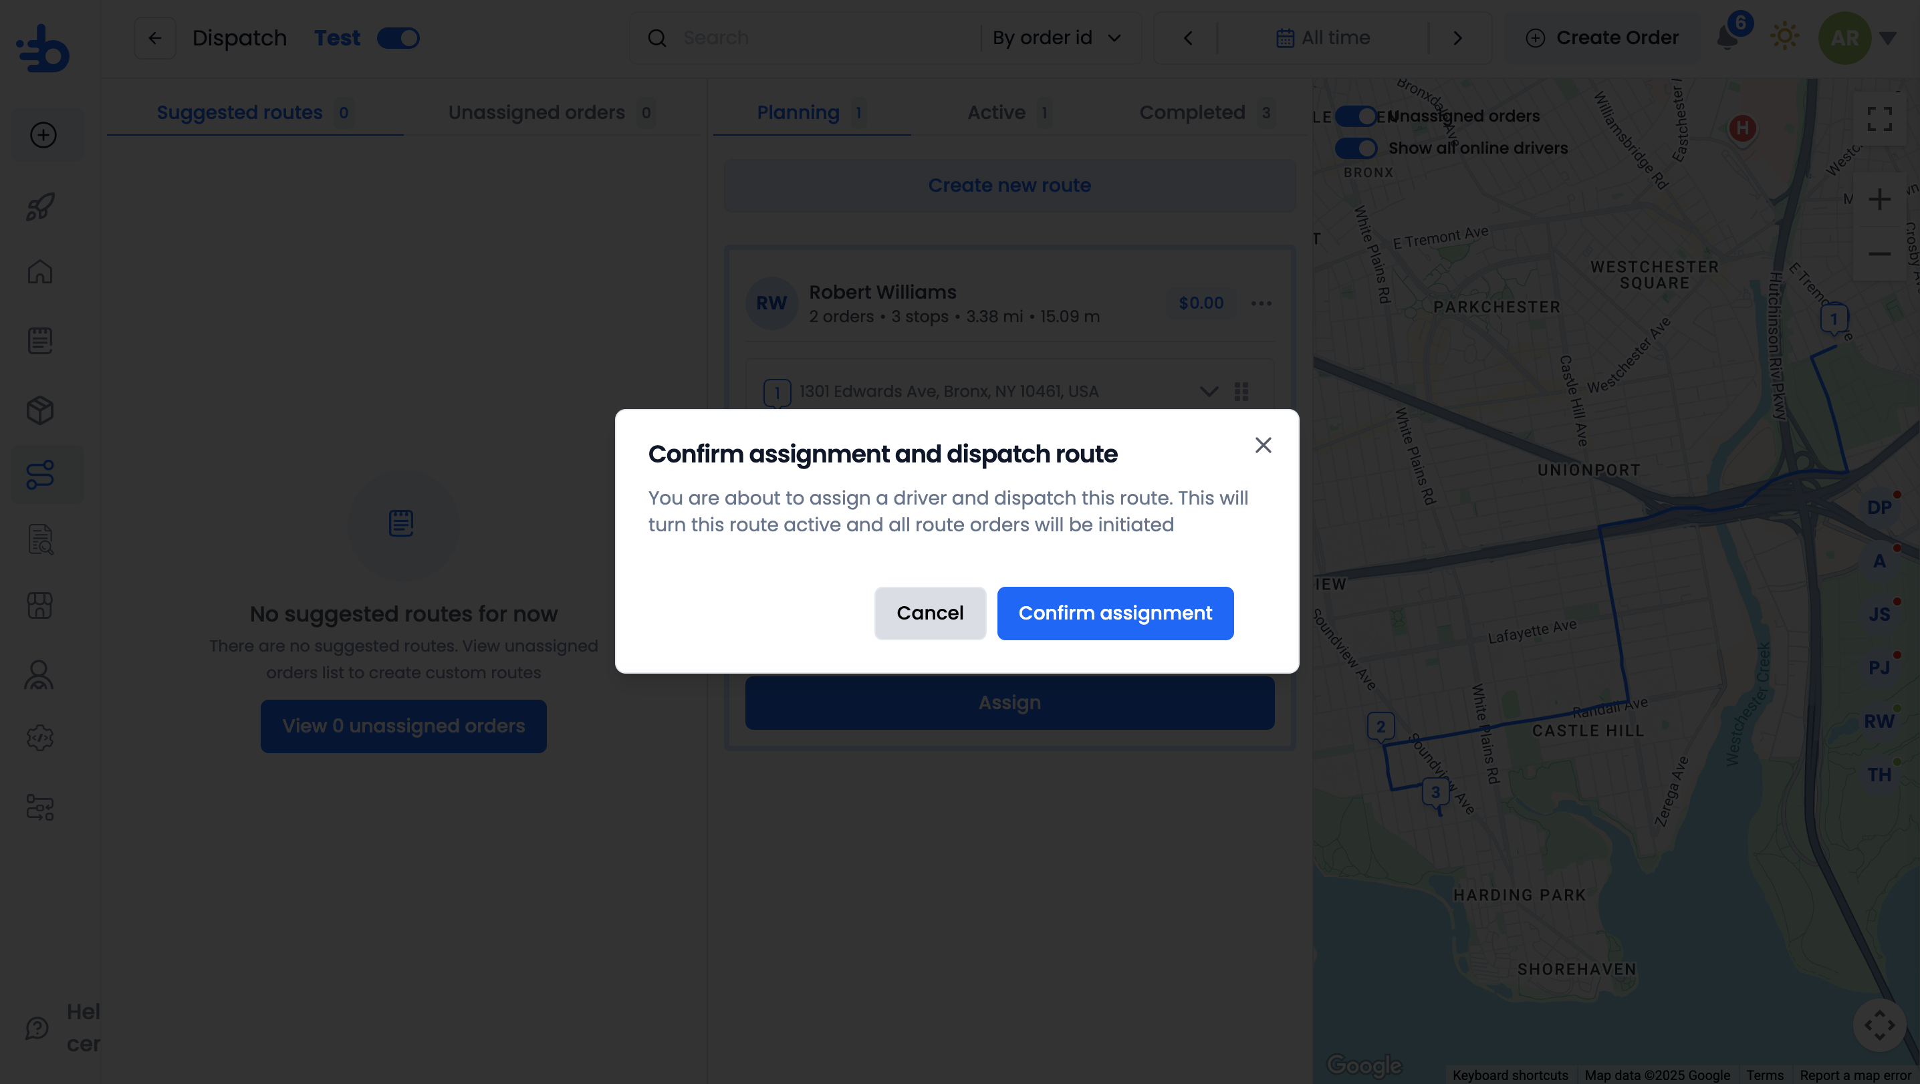Zoom in on the map

pyautogui.click(x=1879, y=200)
